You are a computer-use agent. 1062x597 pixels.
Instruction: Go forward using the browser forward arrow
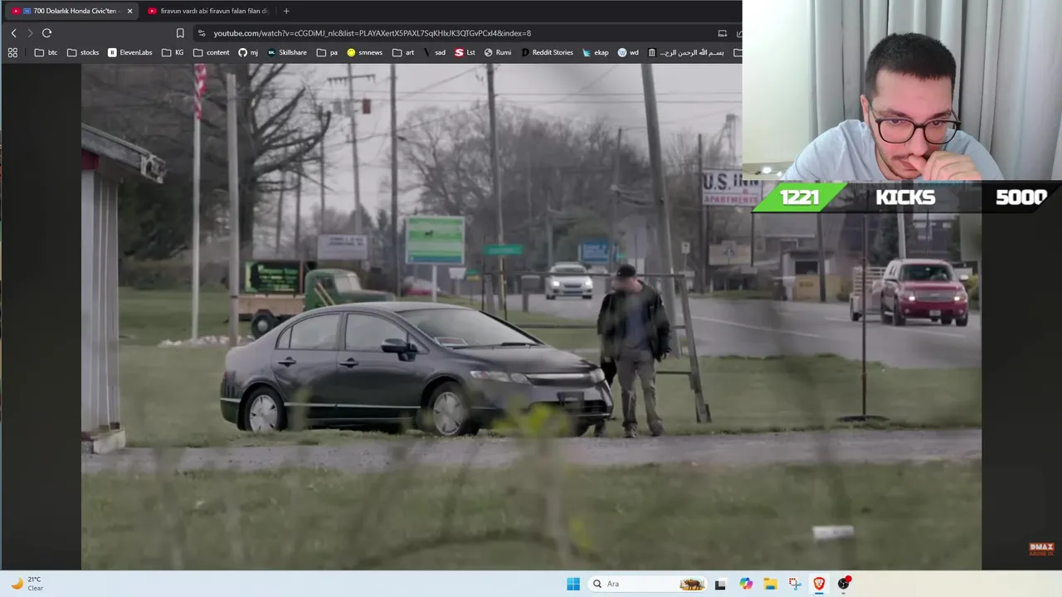30,33
